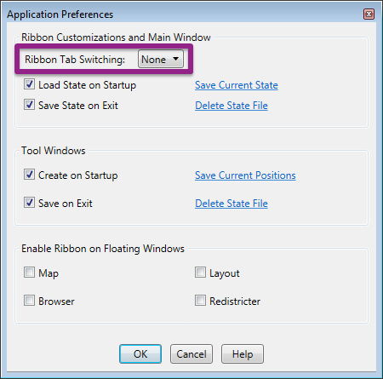
Task: Open the Ribbon Tab Switching dropdown
Action: pos(161,59)
